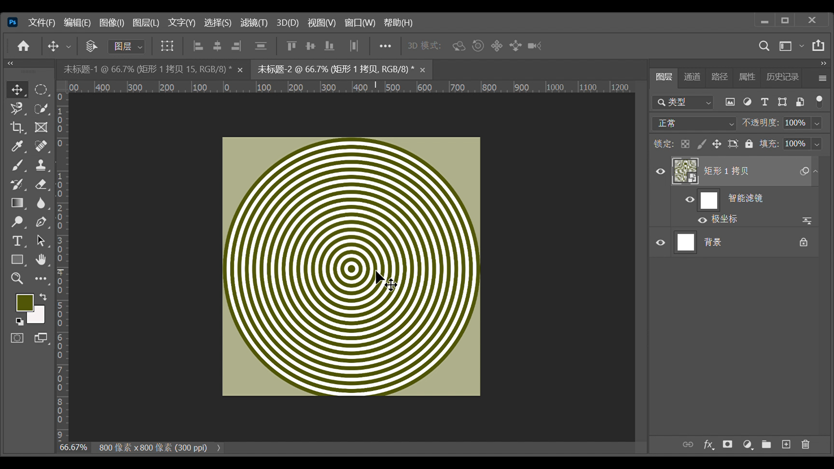Toggle lock all padlock icon
This screenshot has height=469, width=834.
pos(749,144)
